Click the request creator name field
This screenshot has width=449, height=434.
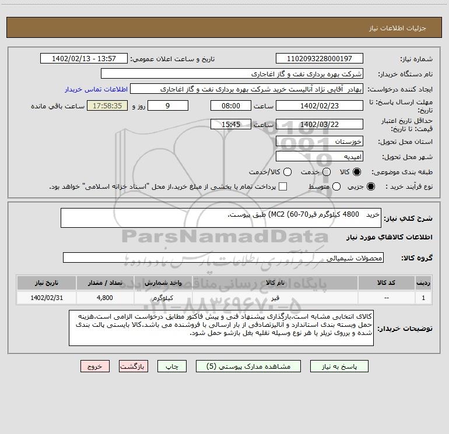pyautogui.click(x=247, y=89)
